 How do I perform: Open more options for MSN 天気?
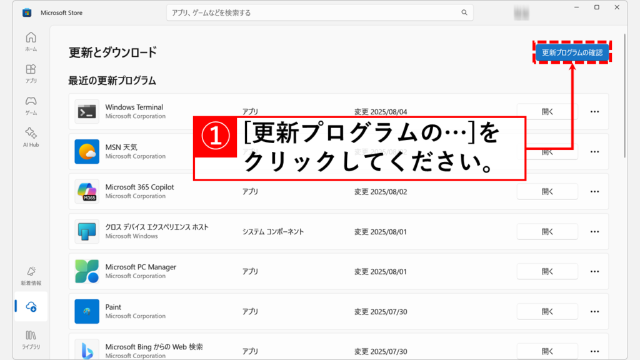tap(595, 151)
